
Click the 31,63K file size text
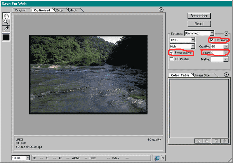pyautogui.click(x=21, y=143)
